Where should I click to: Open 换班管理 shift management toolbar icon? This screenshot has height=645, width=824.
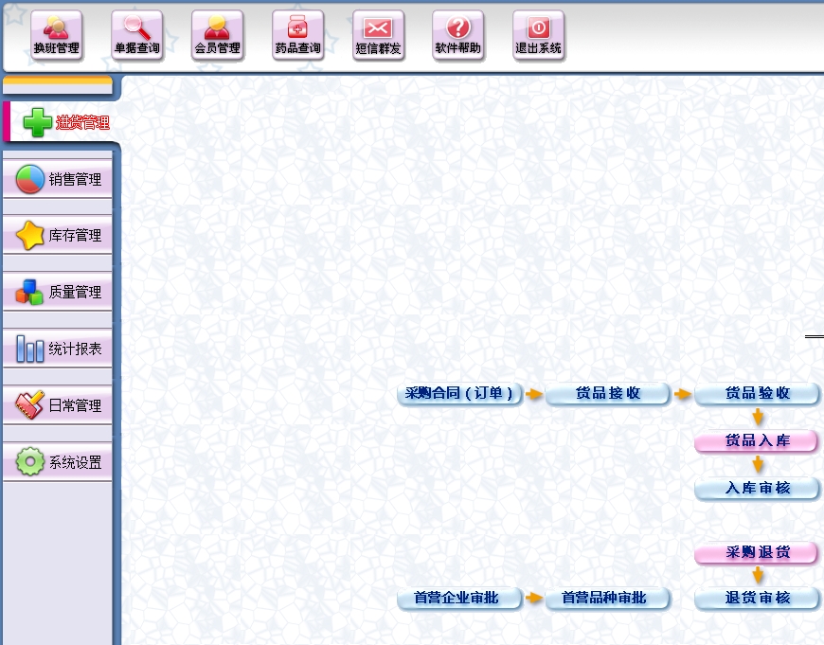click(x=56, y=36)
